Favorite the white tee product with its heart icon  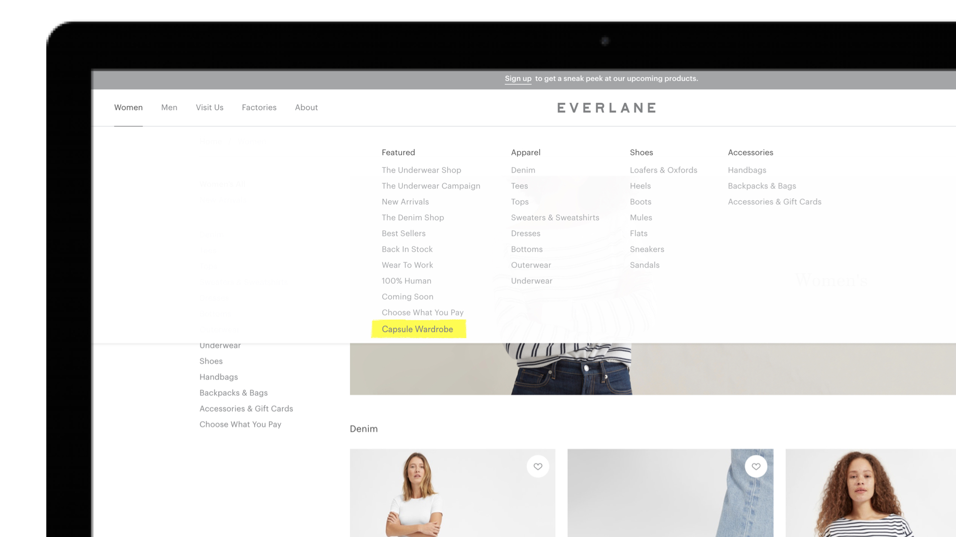pyautogui.click(x=538, y=466)
